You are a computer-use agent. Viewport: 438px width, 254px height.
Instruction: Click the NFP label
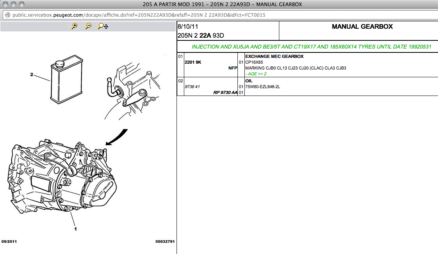click(x=233, y=68)
